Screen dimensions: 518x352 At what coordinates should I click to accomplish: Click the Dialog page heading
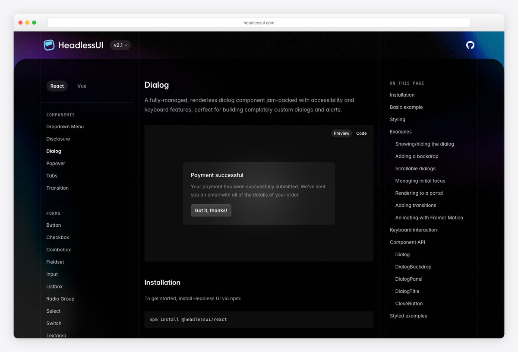point(157,85)
